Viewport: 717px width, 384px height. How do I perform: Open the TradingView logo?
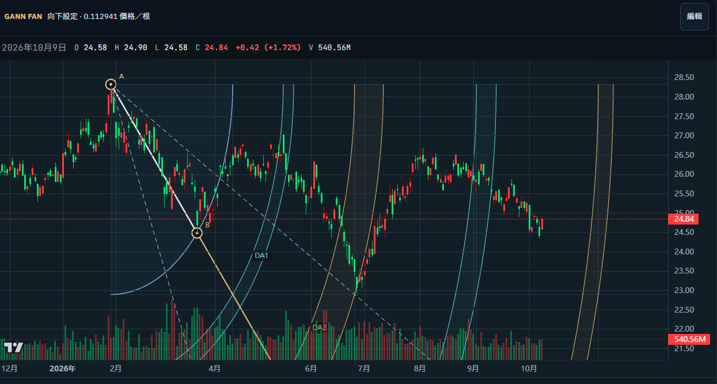click(13, 347)
